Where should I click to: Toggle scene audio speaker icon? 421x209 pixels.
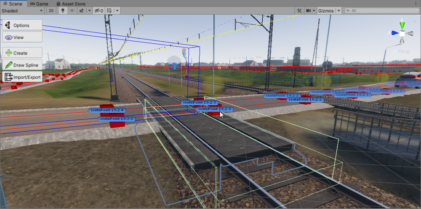click(x=72, y=11)
